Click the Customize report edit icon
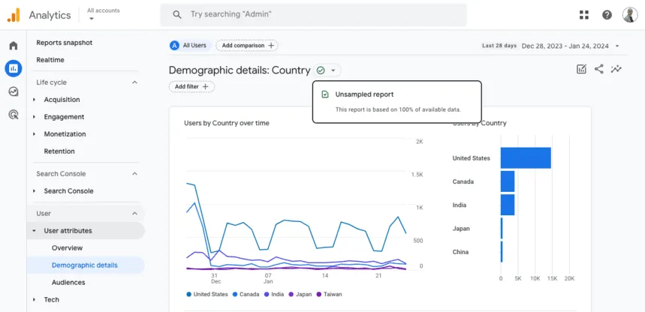 pos(581,69)
